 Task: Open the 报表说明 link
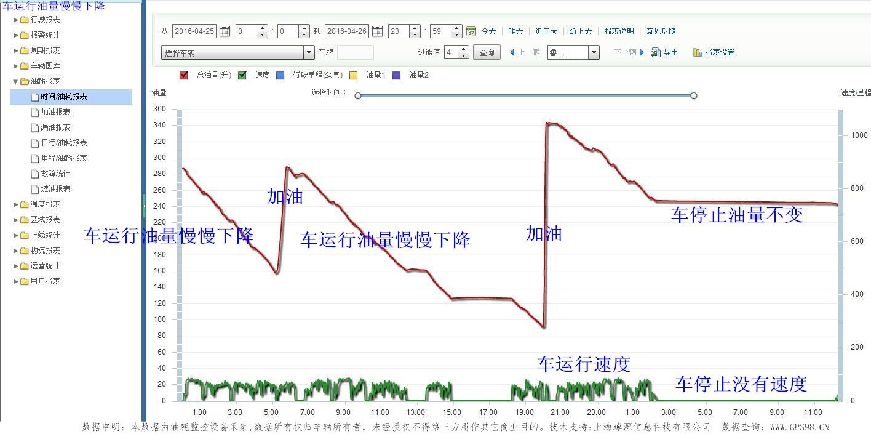(x=619, y=31)
